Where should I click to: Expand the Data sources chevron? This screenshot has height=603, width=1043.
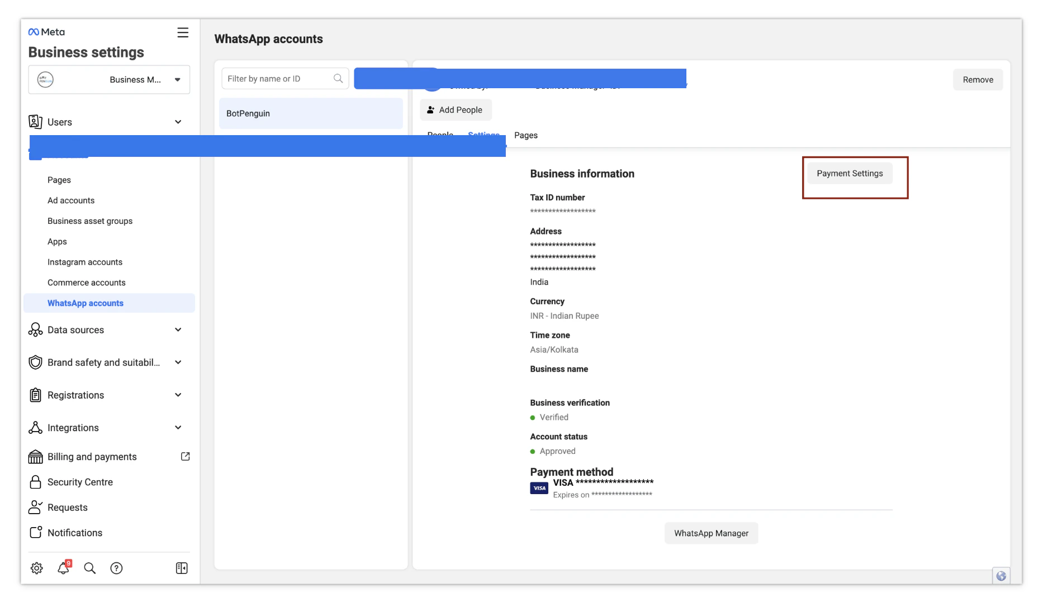[178, 330]
